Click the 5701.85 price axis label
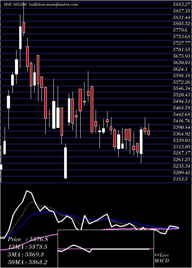192x268 pixels. coord(182,50)
